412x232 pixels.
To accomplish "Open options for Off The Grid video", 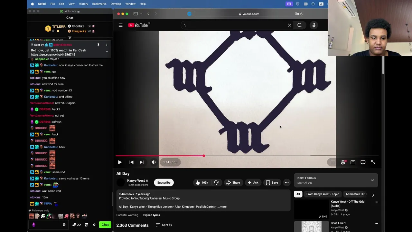I will point(376,202).
